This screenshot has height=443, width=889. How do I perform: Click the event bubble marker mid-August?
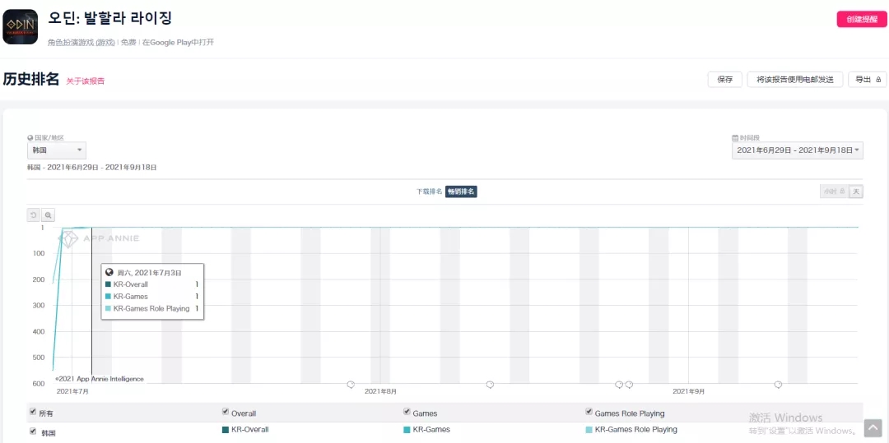pyautogui.click(x=490, y=384)
